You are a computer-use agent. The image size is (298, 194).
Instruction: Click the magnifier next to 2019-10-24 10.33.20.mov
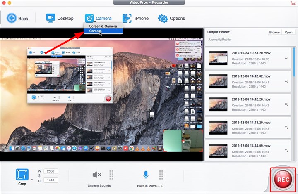(286, 58)
